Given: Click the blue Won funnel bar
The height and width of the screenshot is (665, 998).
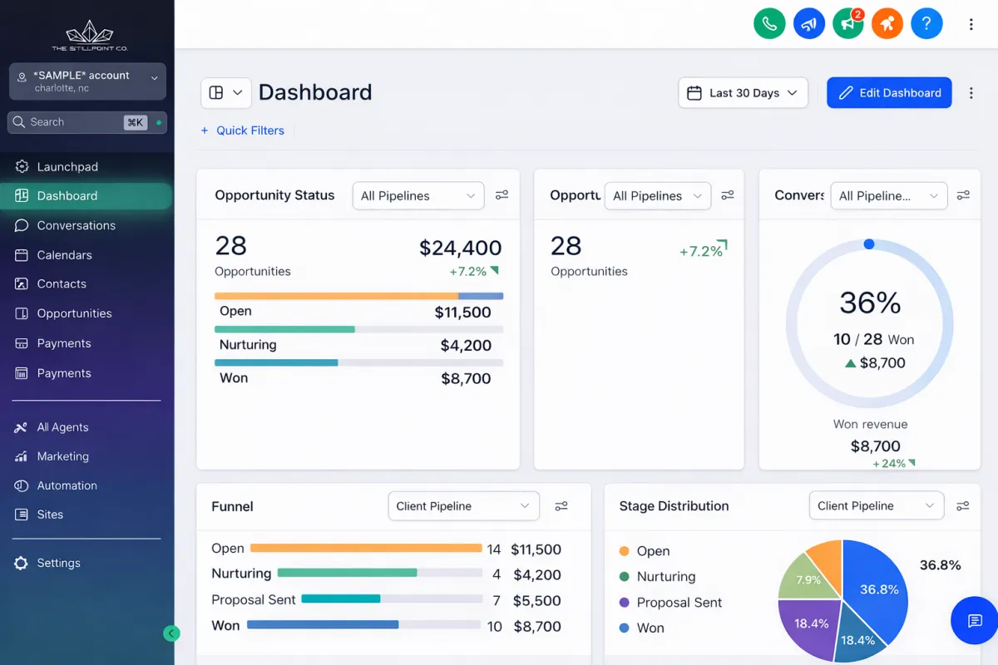Looking at the screenshot, I should pos(323,624).
